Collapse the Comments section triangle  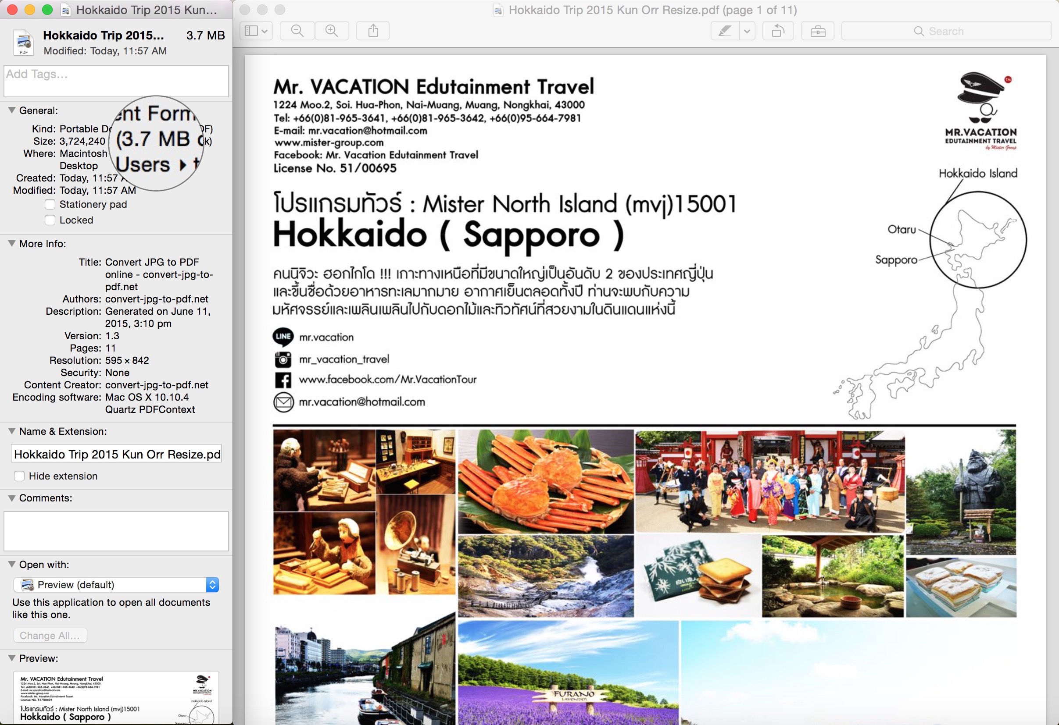pyautogui.click(x=12, y=498)
